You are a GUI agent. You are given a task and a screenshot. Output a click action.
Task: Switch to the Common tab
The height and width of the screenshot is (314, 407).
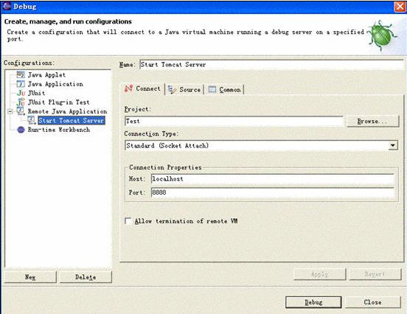(x=225, y=89)
